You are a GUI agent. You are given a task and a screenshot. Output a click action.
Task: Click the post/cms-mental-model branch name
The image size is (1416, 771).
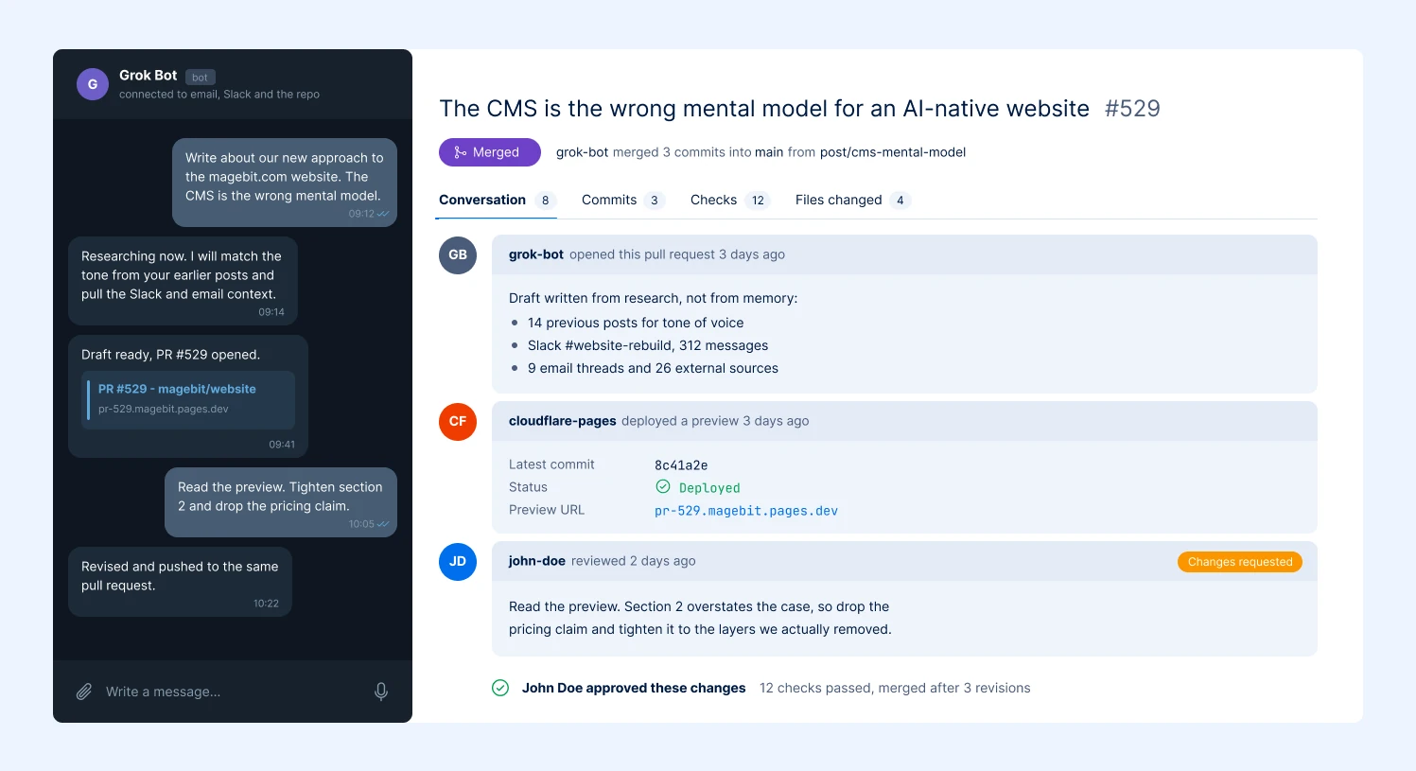pos(893,152)
